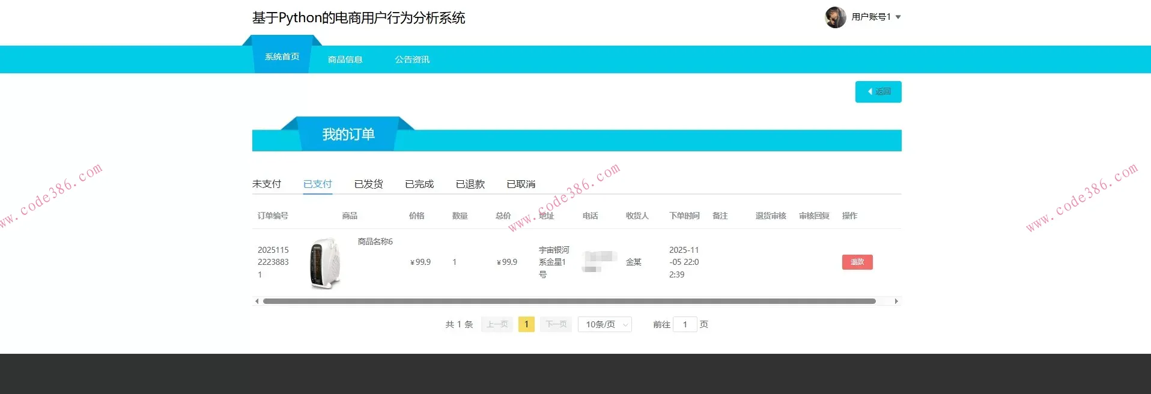Open the 用户账号1 account dropdown
The image size is (1151, 394).
click(876, 17)
